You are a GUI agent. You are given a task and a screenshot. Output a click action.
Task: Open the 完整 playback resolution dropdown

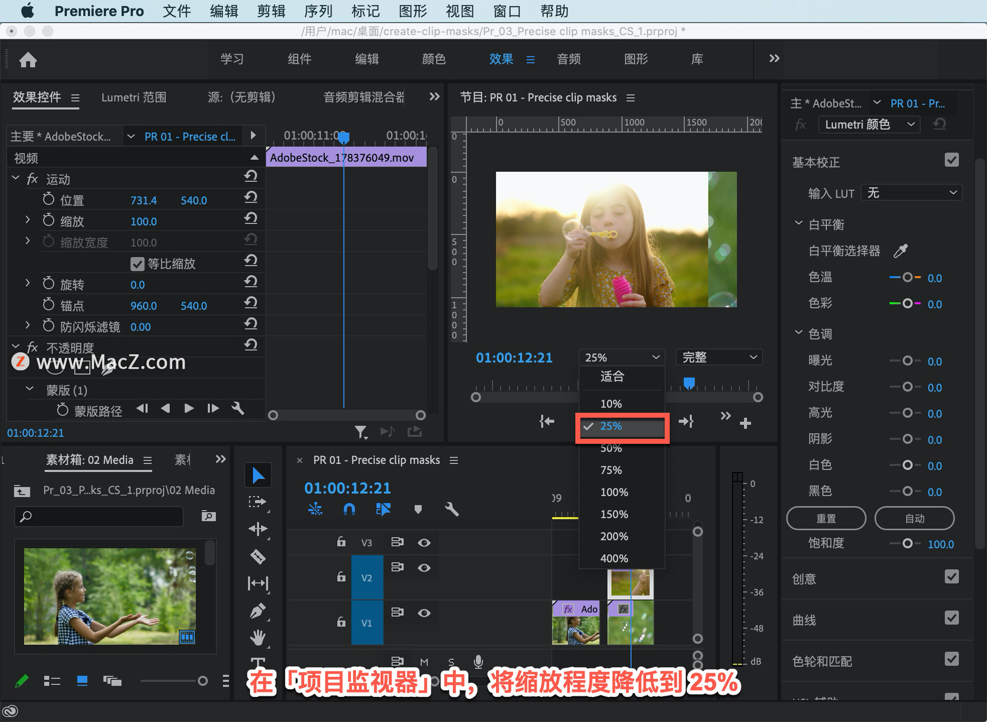[719, 357]
